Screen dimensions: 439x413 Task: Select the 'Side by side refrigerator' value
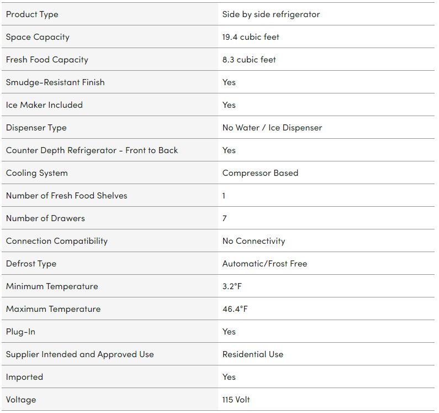[x=271, y=14]
